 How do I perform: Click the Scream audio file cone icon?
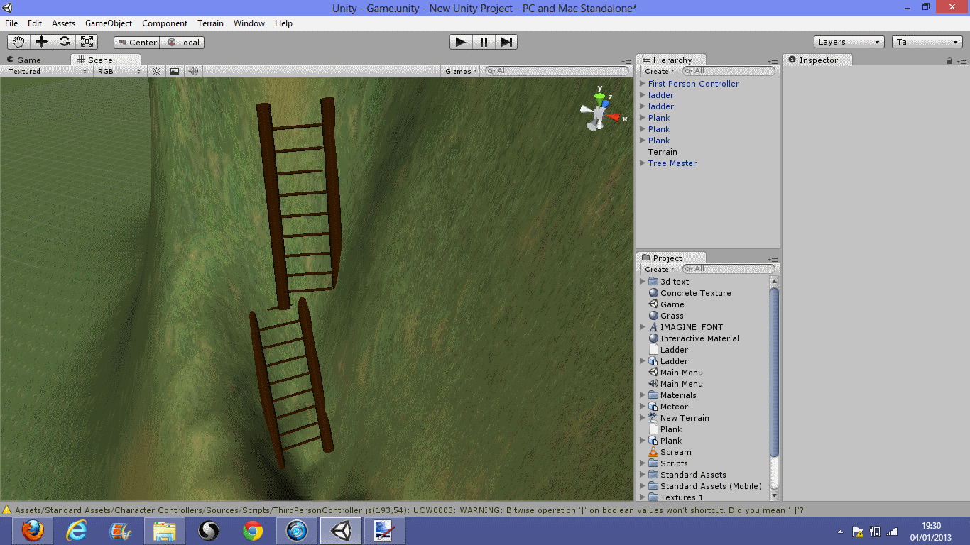653,452
